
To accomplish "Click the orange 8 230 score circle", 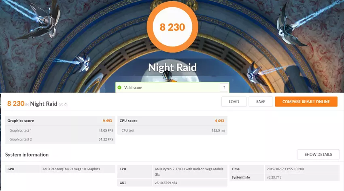I will tap(172, 28).
